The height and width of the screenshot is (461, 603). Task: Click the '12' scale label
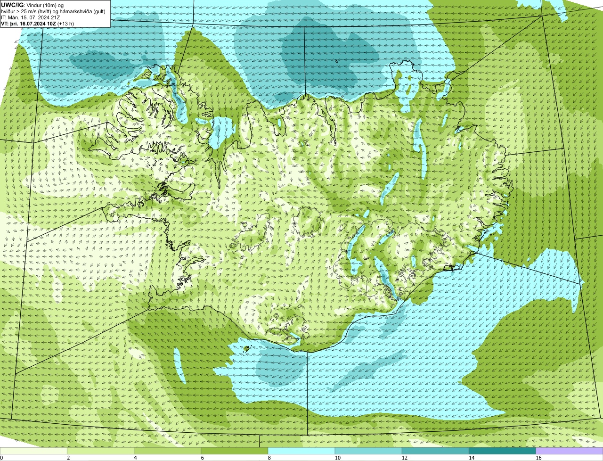click(404, 458)
